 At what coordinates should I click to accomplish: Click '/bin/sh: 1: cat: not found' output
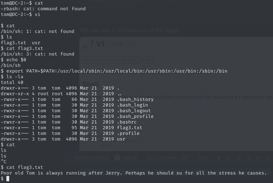(x=38, y=32)
